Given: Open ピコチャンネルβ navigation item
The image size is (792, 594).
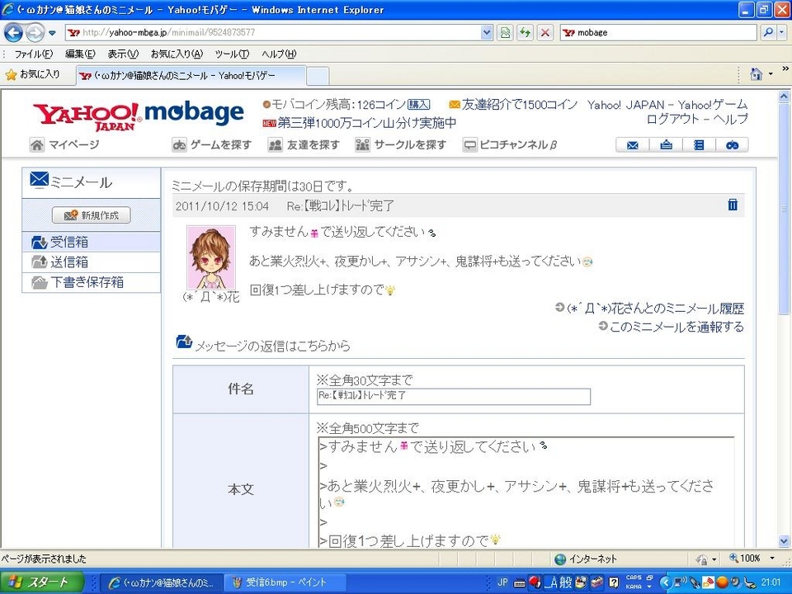Looking at the screenshot, I should coord(511,145).
